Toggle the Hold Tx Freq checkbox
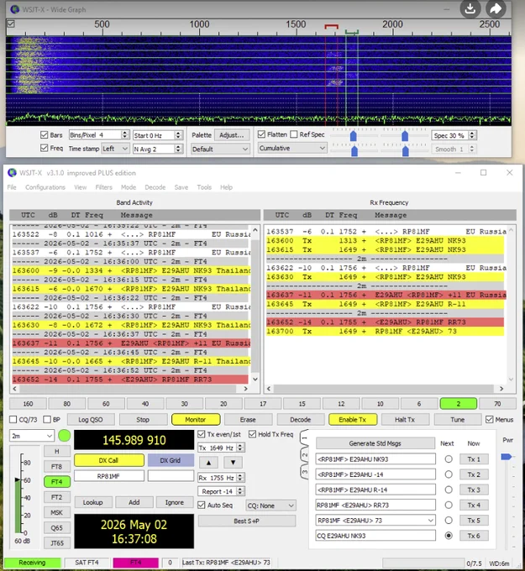Screen dimensions: 525x571 [252, 434]
